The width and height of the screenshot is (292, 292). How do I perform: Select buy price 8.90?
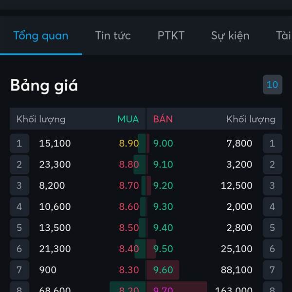point(129,144)
